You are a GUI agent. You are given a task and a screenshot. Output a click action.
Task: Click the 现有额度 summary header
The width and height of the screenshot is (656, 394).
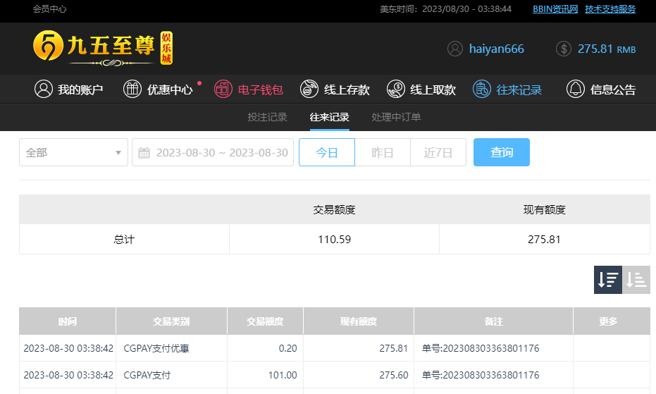[544, 210]
